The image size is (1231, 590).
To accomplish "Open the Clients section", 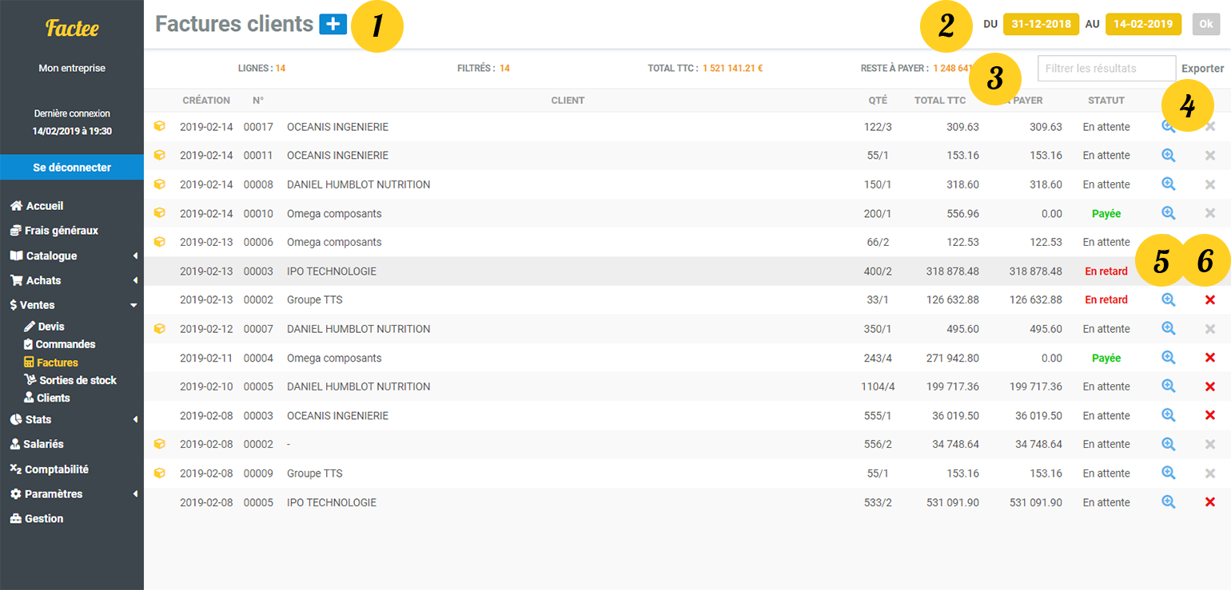I will (x=52, y=398).
